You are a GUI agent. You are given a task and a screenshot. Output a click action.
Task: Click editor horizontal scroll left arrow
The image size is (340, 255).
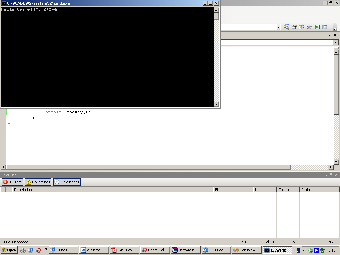click(3, 167)
